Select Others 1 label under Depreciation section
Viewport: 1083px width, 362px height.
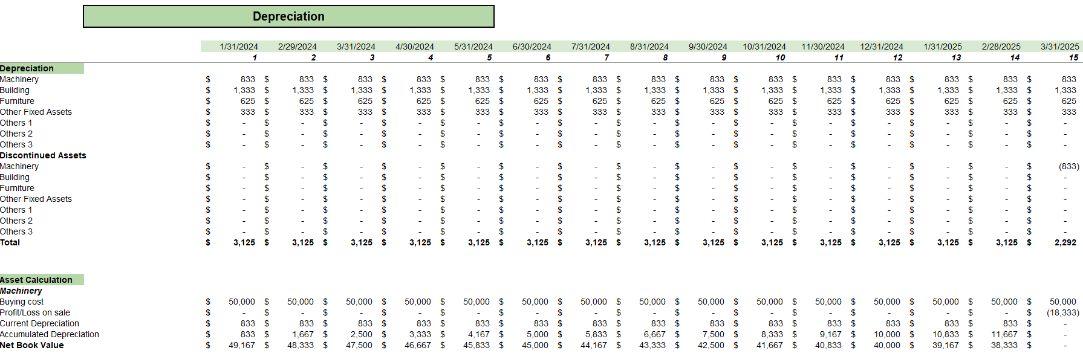(16, 123)
